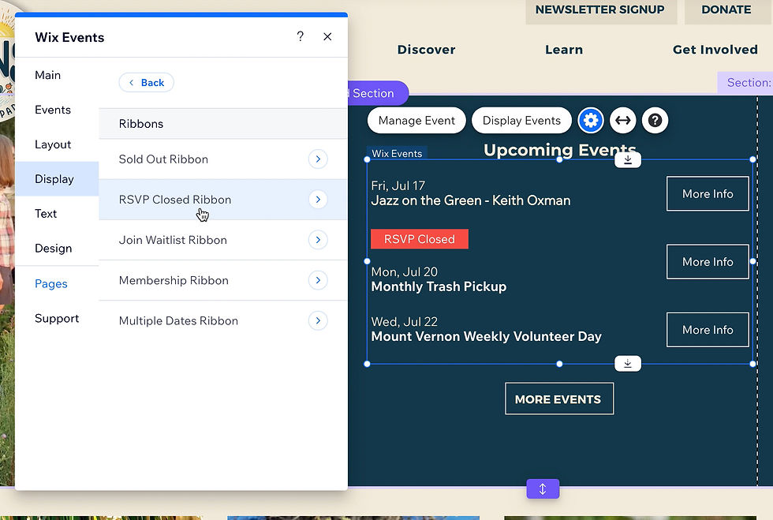Screen dimensions: 773x520
Task: Click the Upcoming Events heading
Action: tap(559, 149)
